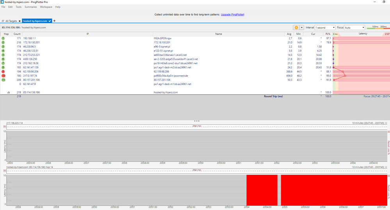Open the File menu
The height and width of the screenshot is (210, 390).
click(x=3, y=7)
